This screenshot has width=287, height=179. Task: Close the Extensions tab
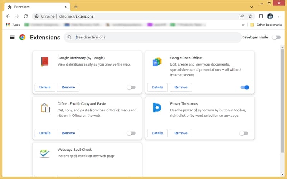[x=66, y=7]
